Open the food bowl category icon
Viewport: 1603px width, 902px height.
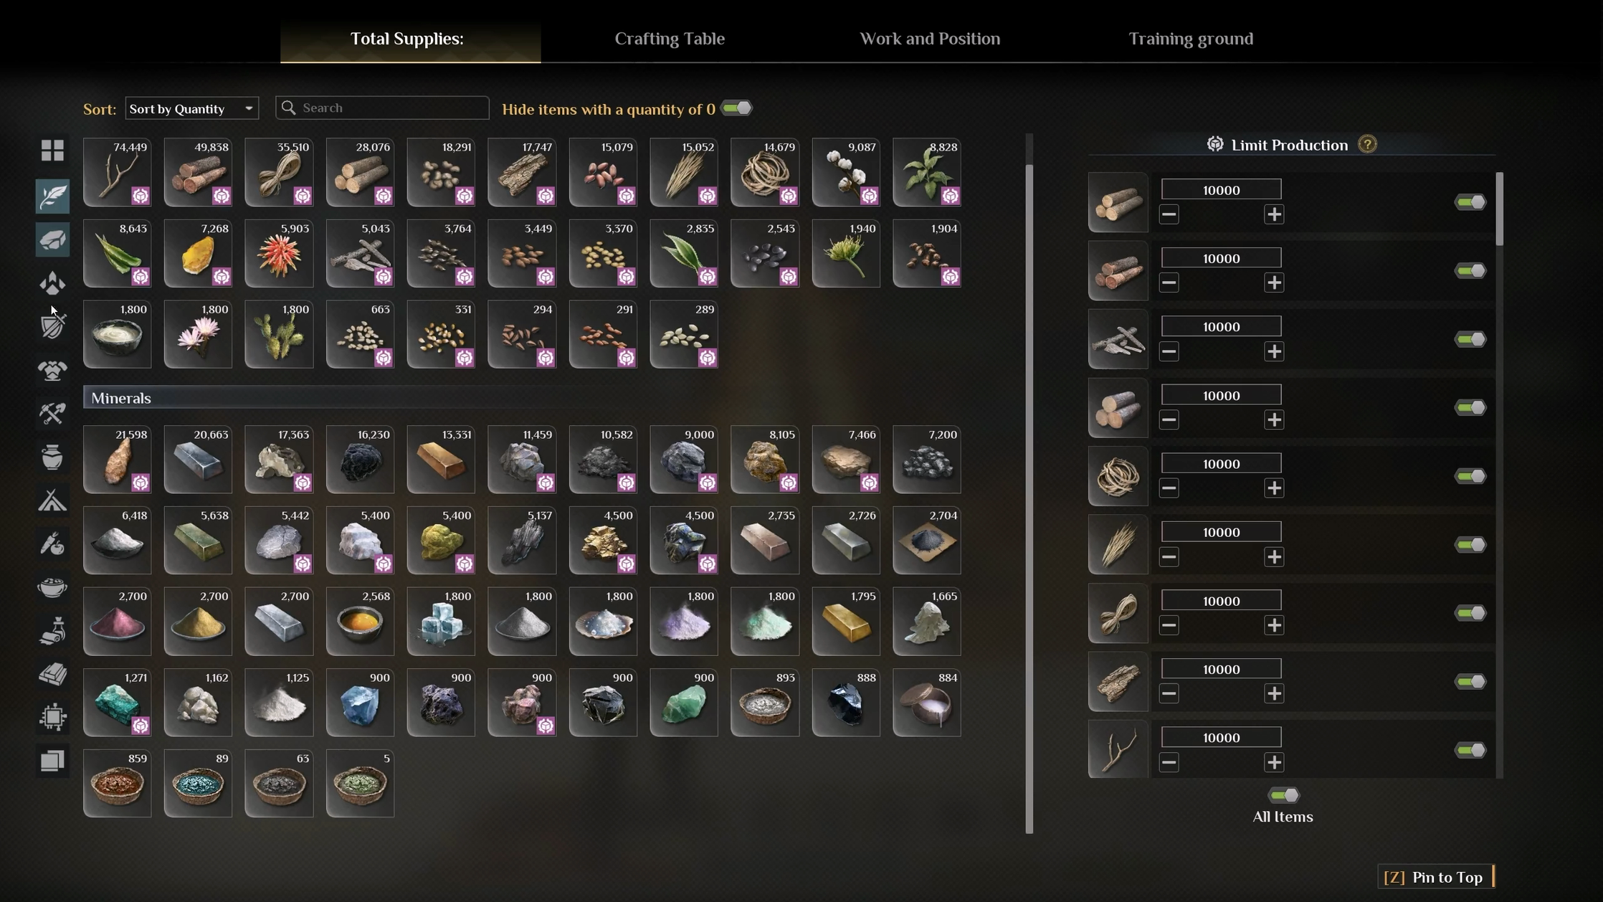(x=52, y=588)
